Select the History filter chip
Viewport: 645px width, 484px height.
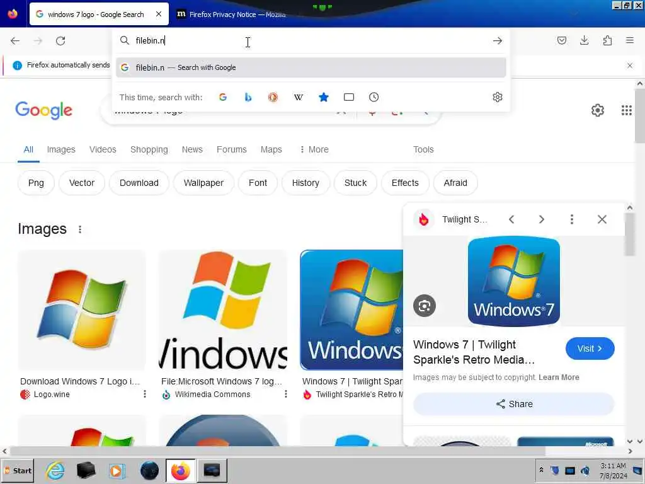coord(305,183)
